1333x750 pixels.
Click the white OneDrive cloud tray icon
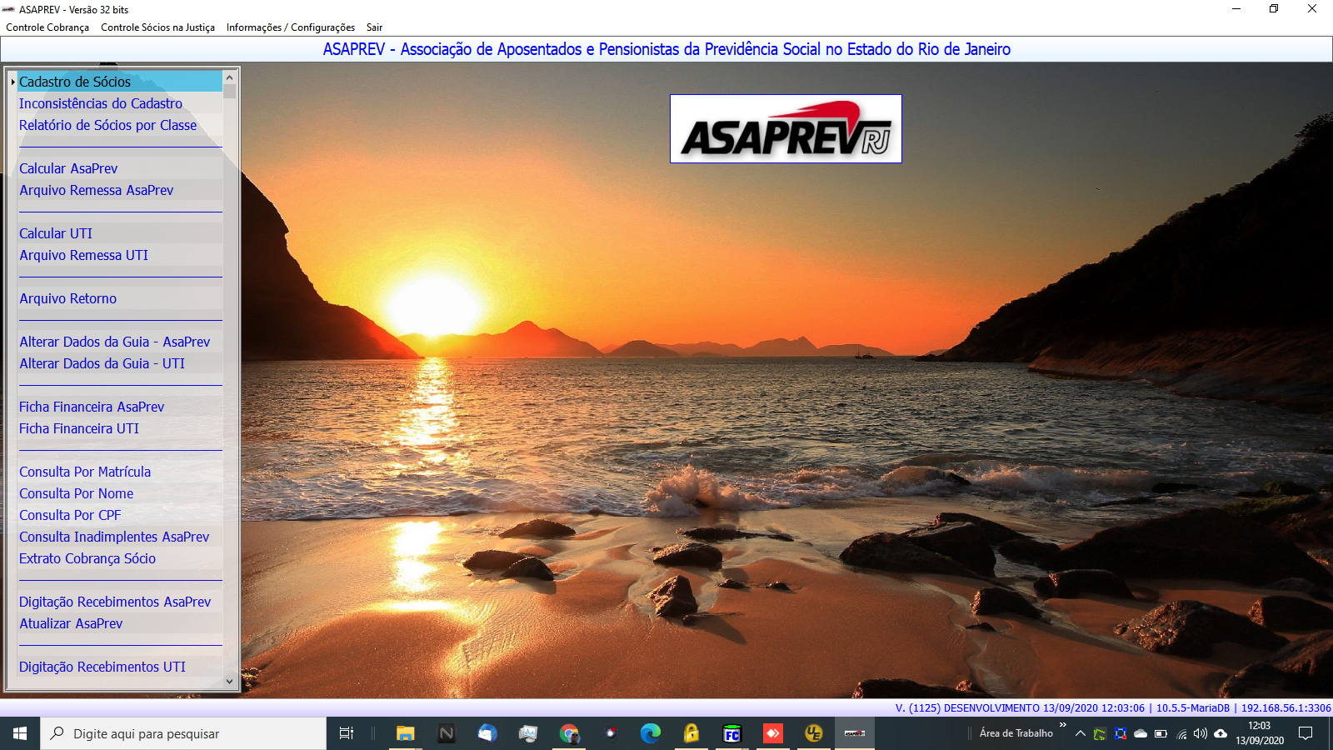pyautogui.click(x=1141, y=733)
